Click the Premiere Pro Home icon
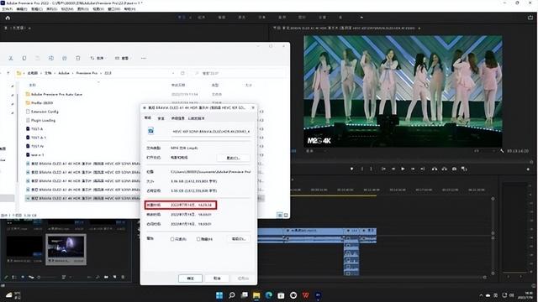538x302 pixels. click(8, 18)
